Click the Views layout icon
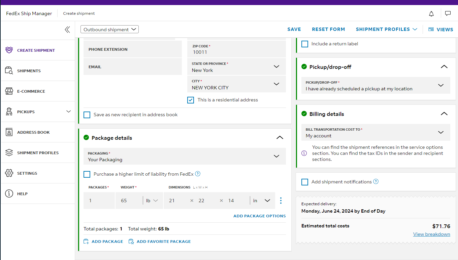The image size is (458, 260). point(431,30)
